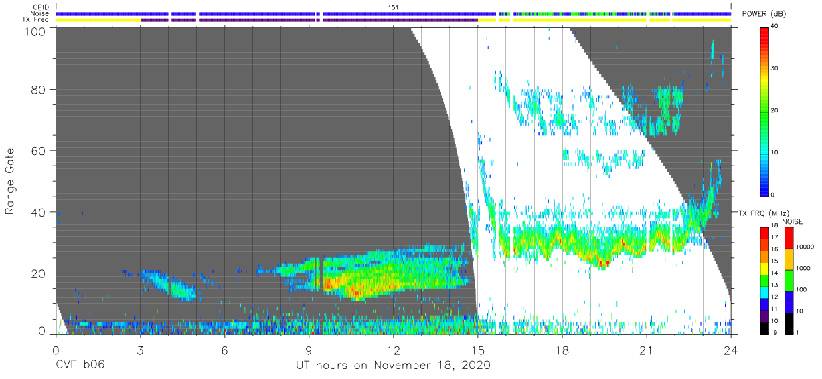Click the 'POWER (dB)' legend title

[764, 14]
